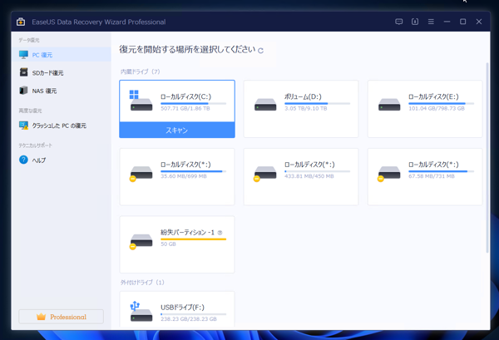This screenshot has height=340, width=499.
Task: Click the 101.04 GB/798.73 GB text
Action: (x=437, y=108)
